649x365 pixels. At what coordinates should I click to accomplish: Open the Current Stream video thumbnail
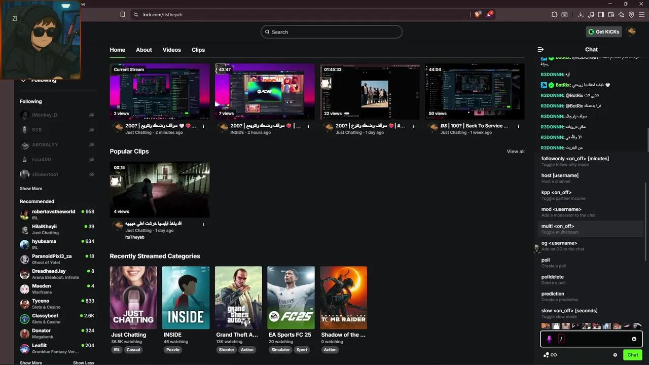[160, 91]
